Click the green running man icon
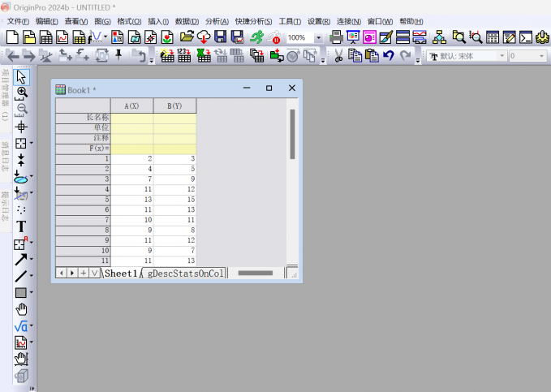 257,37
